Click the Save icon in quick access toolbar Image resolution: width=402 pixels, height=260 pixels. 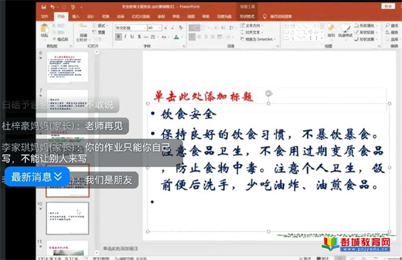(44, 7)
